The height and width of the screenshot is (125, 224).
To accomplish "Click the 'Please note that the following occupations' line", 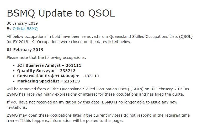I will tap(46, 58).
